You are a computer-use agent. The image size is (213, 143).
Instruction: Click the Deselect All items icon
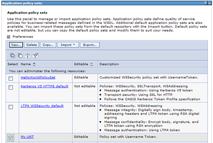[x=20, y=55]
